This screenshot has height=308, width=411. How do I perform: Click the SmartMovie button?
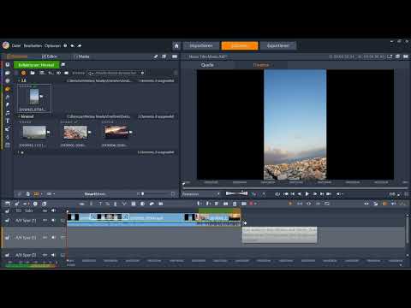(95, 194)
